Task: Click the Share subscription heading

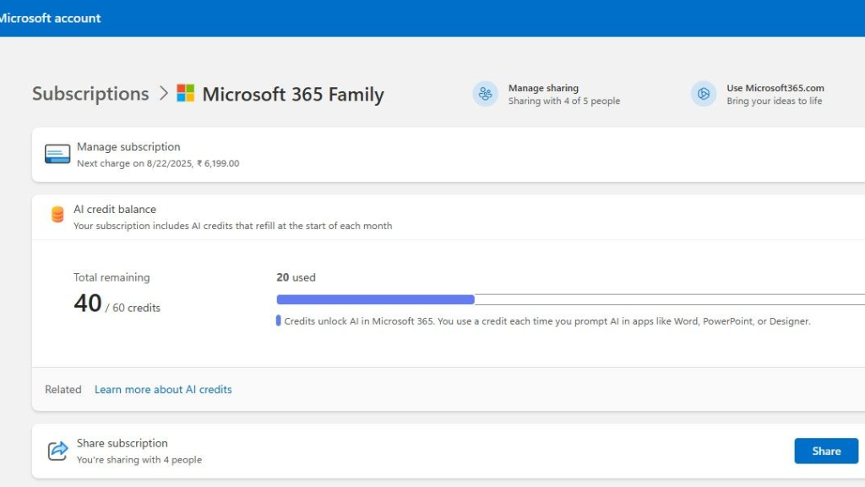Action: point(122,443)
